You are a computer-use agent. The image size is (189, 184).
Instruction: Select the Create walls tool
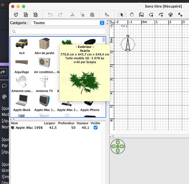[141, 15]
